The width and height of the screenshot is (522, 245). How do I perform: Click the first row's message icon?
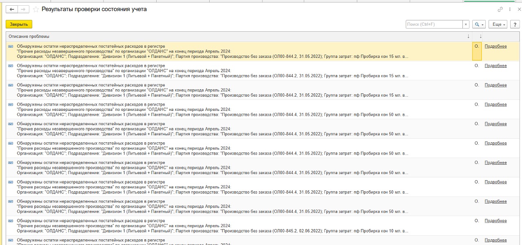(x=11, y=46)
